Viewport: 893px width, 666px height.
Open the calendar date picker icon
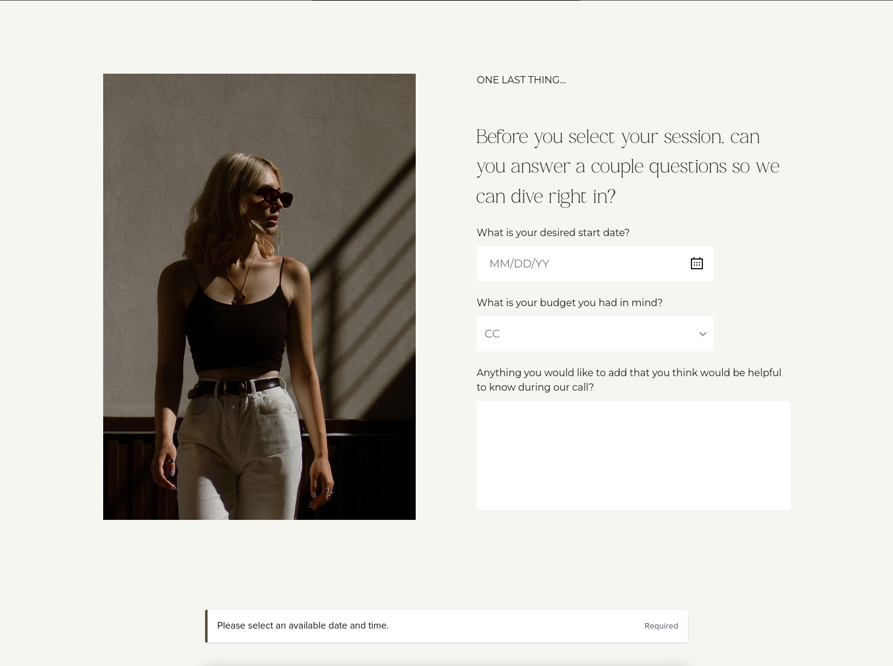click(697, 263)
